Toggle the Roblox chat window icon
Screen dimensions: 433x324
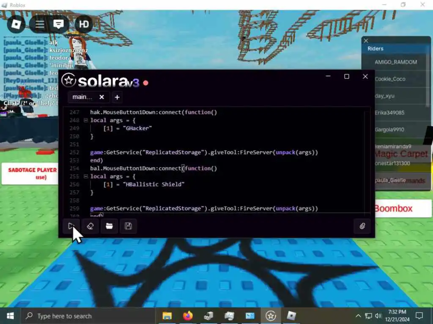[58, 24]
